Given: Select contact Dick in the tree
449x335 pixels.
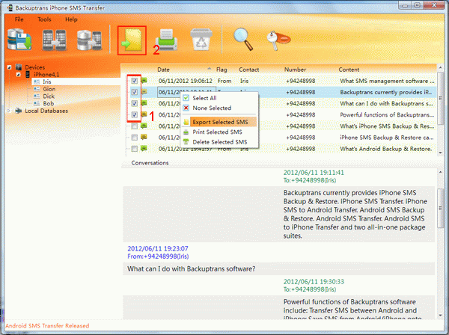Looking at the screenshot, I should point(49,96).
